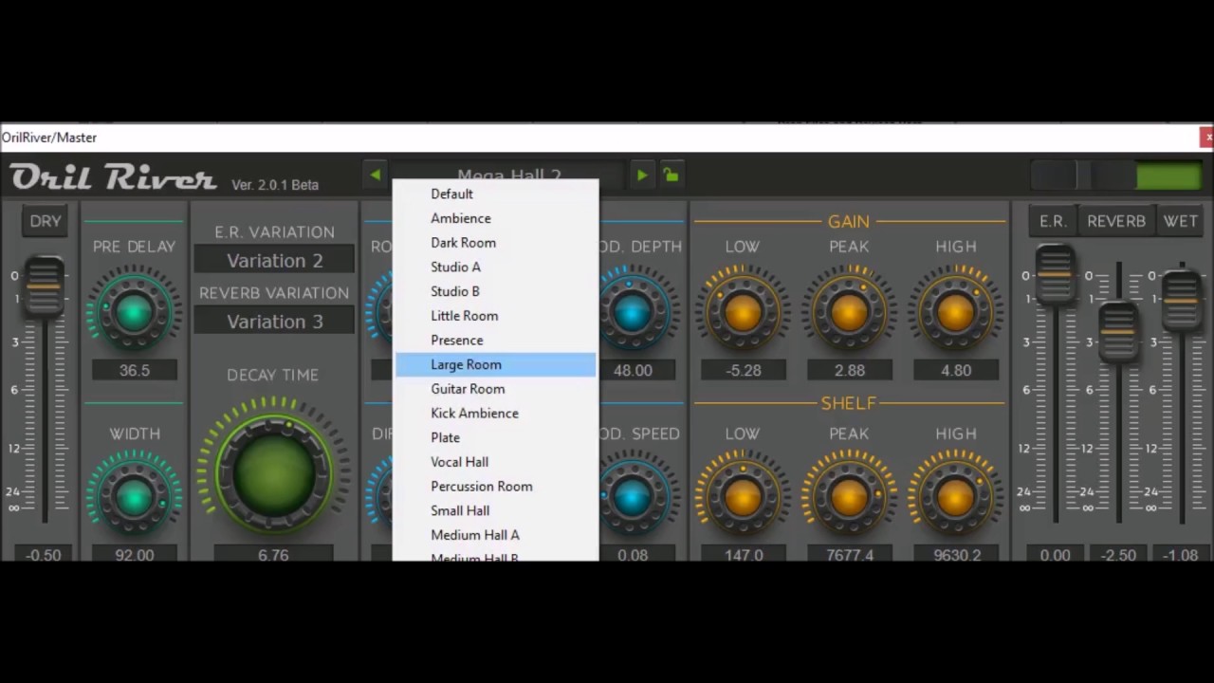Click the Gain Low knob
The width and height of the screenshot is (1214, 683).
pyautogui.click(x=743, y=312)
